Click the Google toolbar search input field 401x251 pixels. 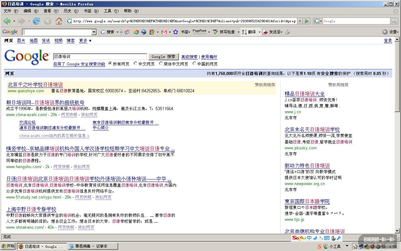click(57, 32)
